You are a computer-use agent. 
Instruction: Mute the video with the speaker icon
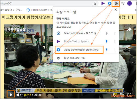[19, 95]
